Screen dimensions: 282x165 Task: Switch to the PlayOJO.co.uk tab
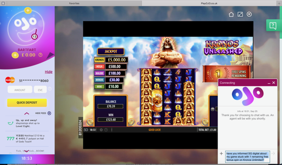[x=209, y=3]
